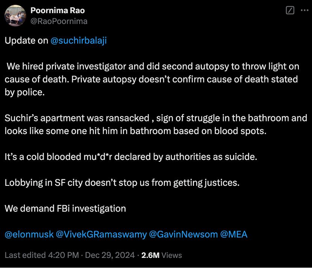Open the Grok explain-post icon
The width and height of the screenshot is (312, 268).
click(290, 11)
